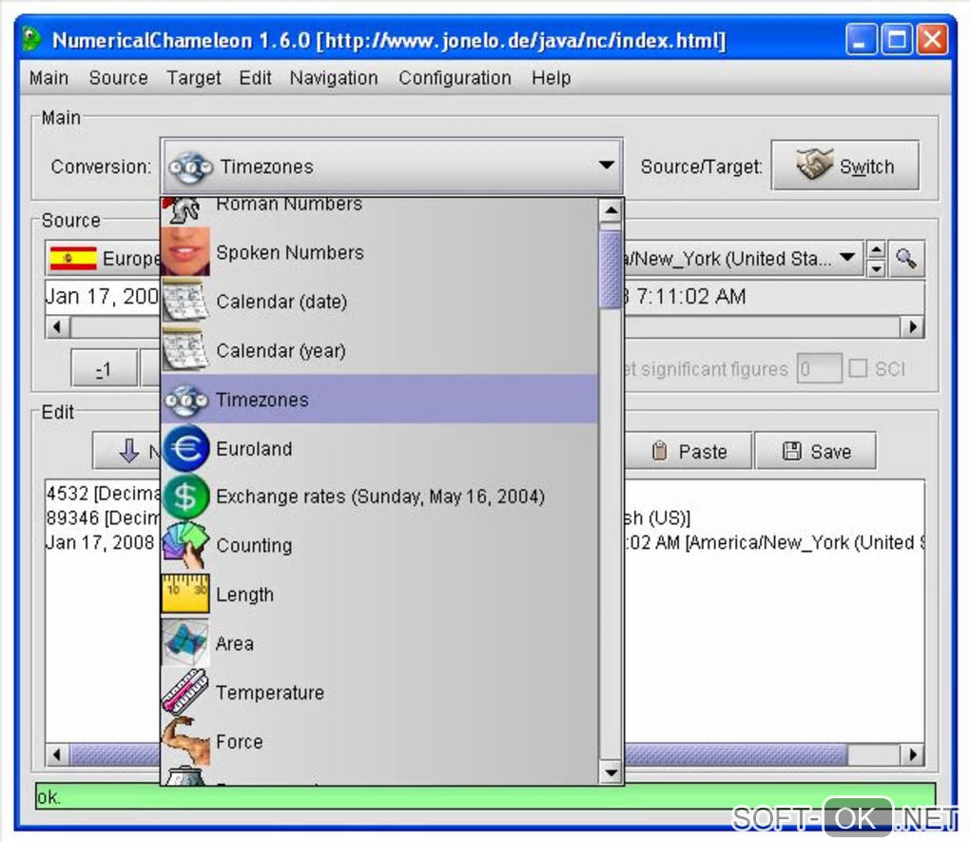
Task: Click the dropdown list scrollbar thumb
Action: [611, 268]
